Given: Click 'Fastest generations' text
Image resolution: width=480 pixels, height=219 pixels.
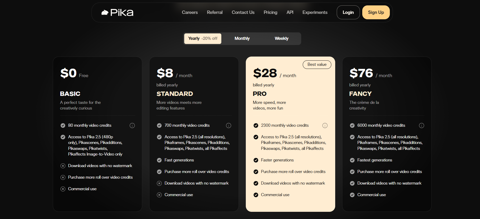Looking at the screenshot, I should click(x=375, y=160).
